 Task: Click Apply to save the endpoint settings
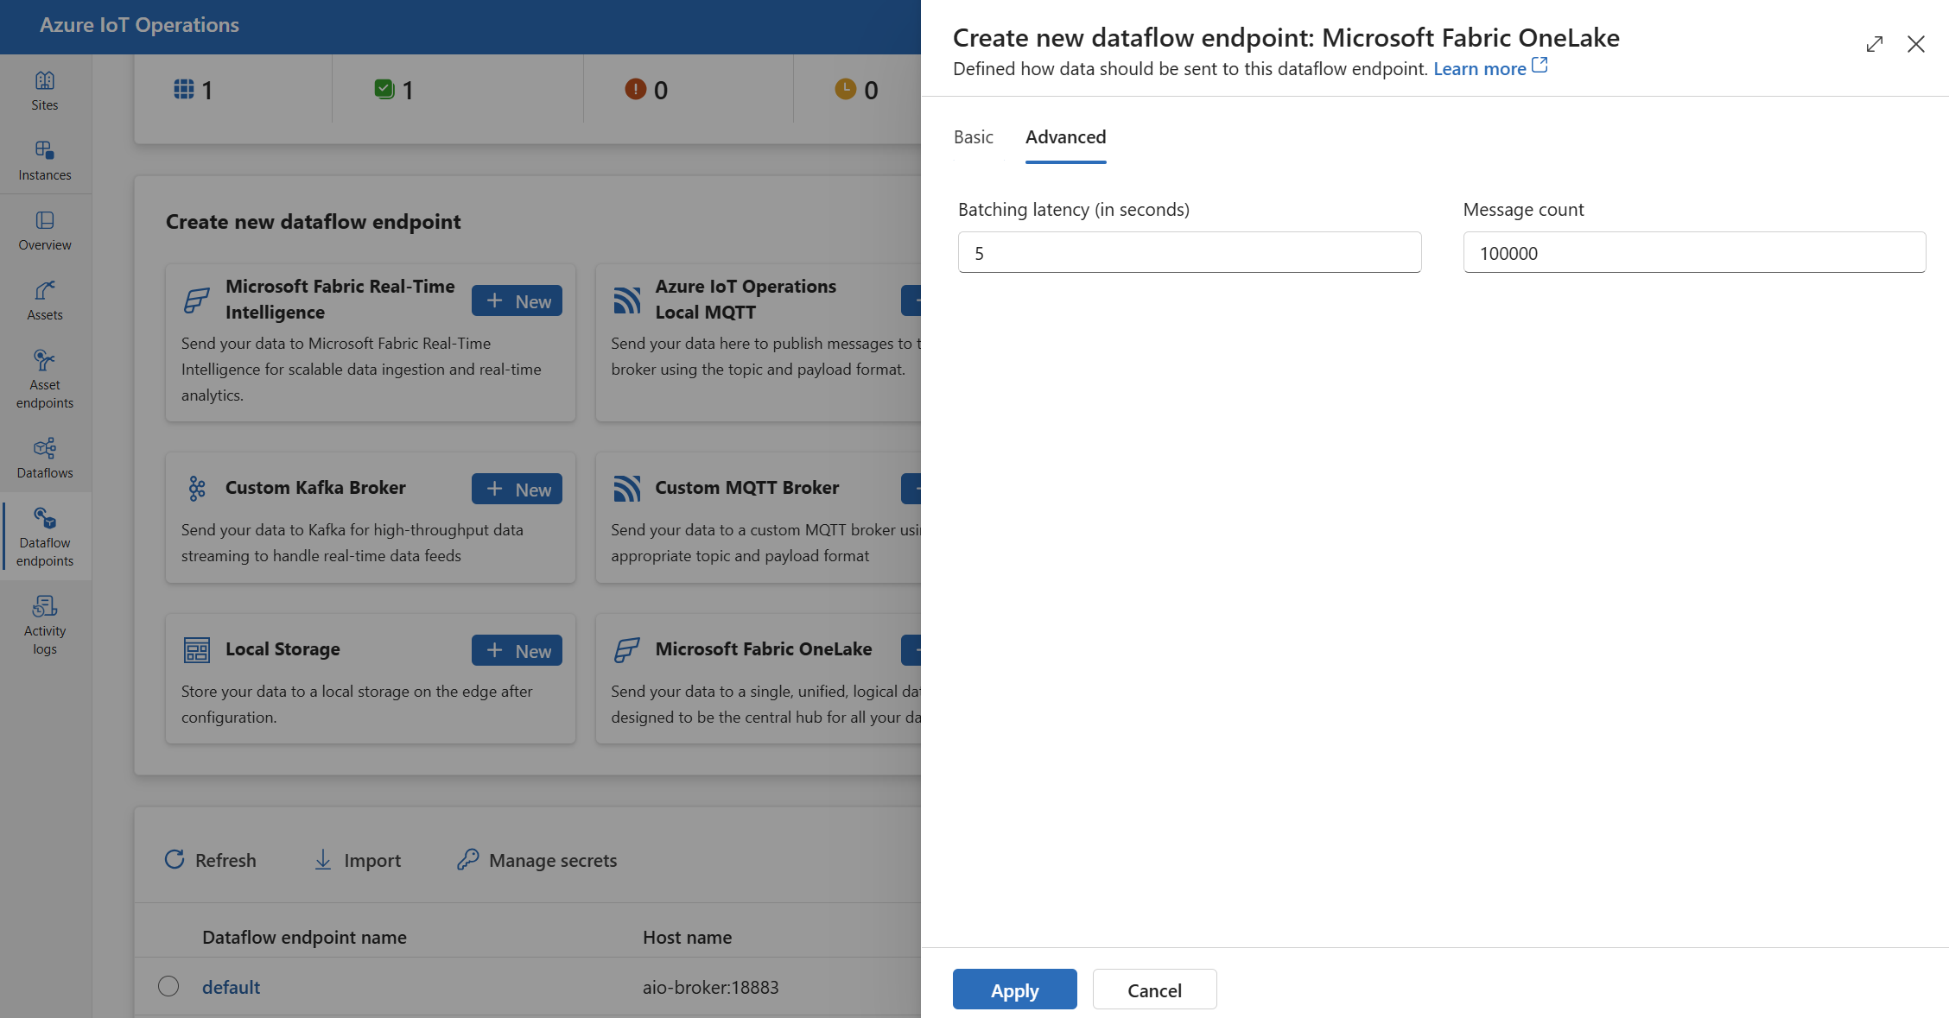[1014, 989]
